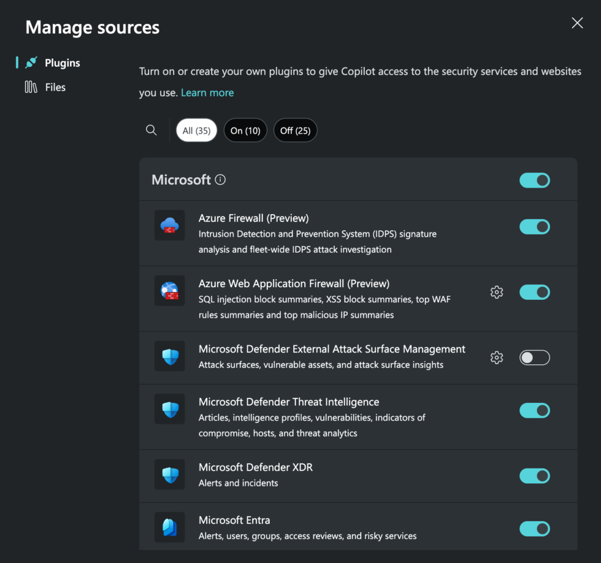Click the search magnifier icon
Screen dimensions: 601x563
pyautogui.click(x=151, y=130)
